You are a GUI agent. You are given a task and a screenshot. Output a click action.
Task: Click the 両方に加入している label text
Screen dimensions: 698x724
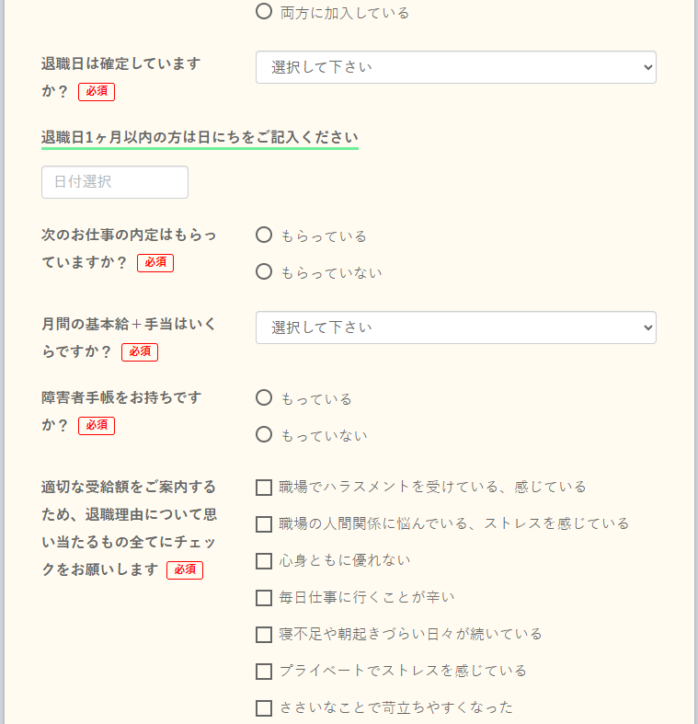click(345, 13)
